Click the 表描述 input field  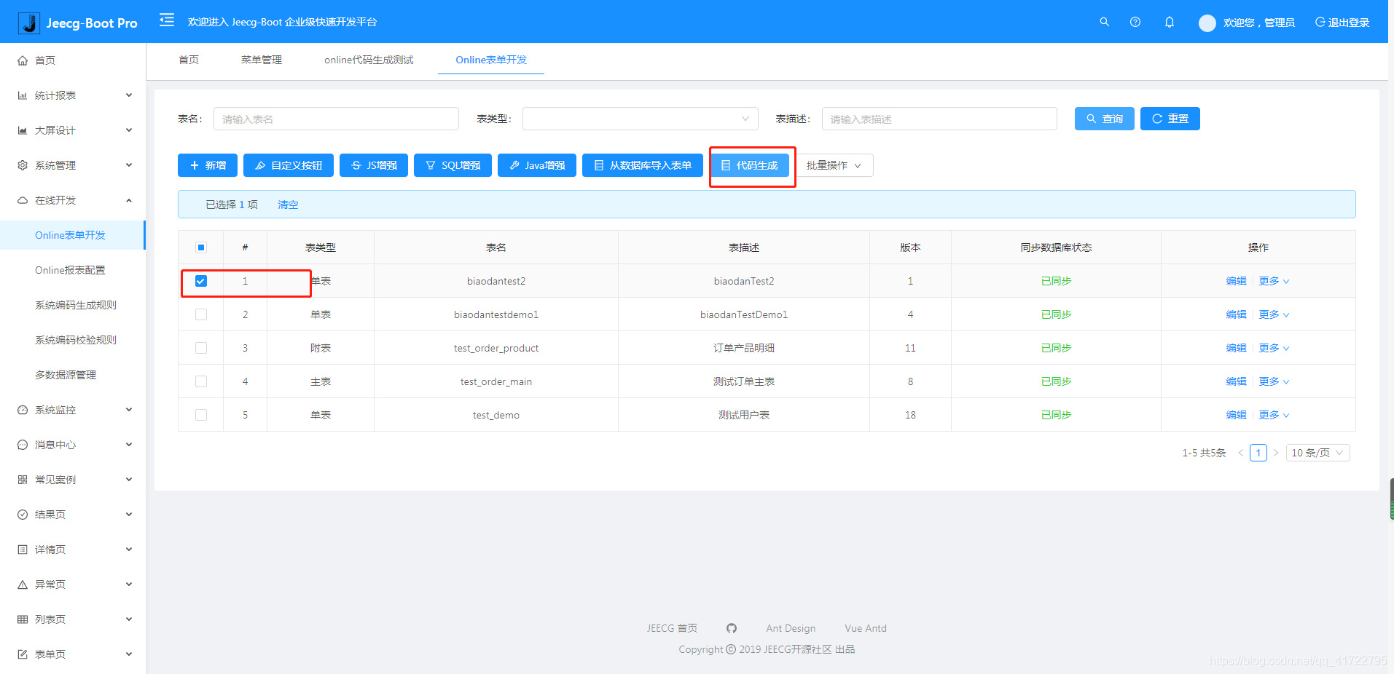click(x=939, y=119)
